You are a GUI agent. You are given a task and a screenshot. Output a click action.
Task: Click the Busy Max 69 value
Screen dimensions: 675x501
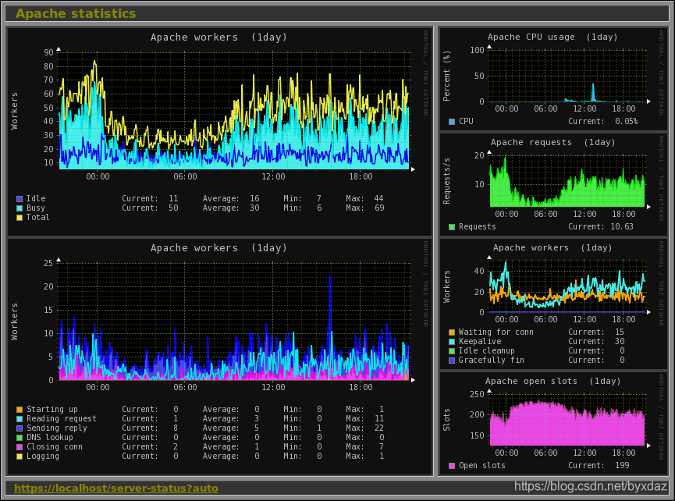(x=378, y=208)
